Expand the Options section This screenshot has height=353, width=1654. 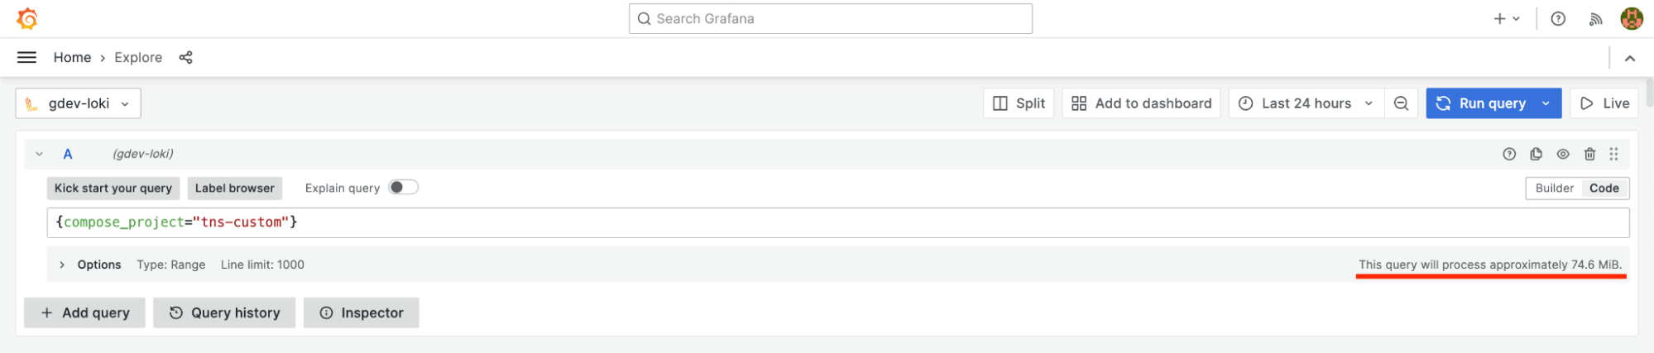coord(90,265)
